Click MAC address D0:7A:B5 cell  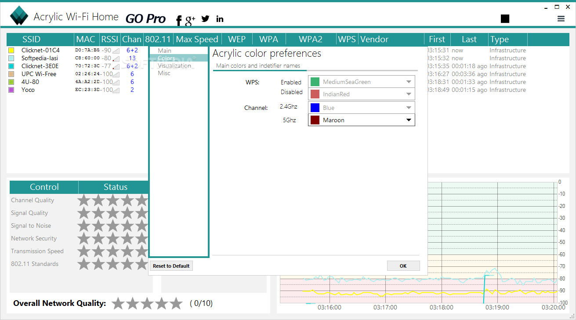pos(87,51)
